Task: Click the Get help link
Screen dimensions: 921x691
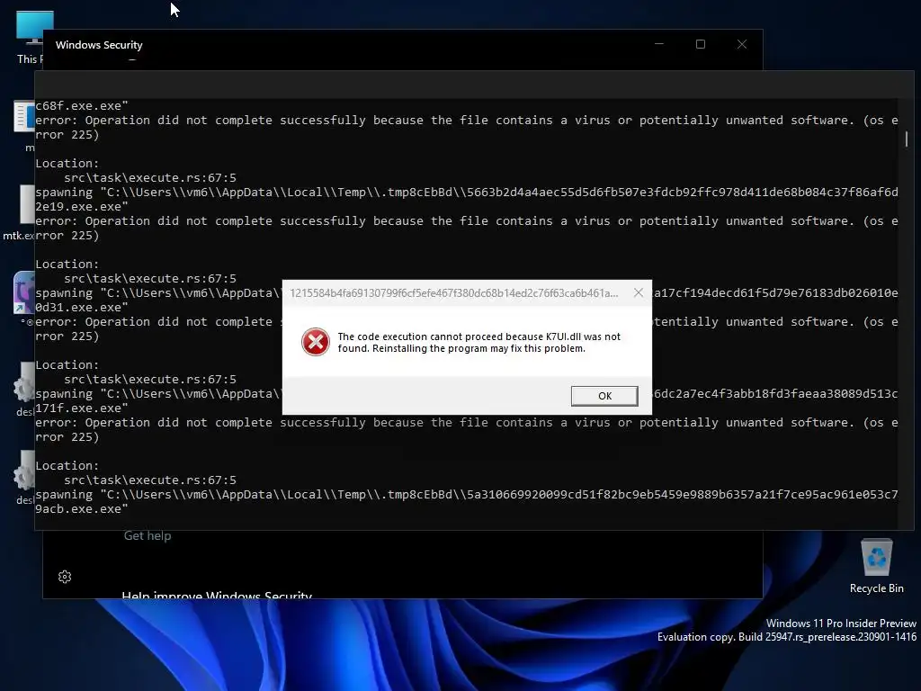Action: pyautogui.click(x=148, y=535)
